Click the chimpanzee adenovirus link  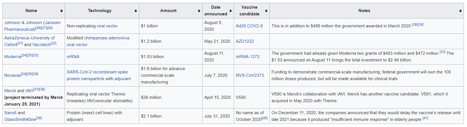[107, 38]
